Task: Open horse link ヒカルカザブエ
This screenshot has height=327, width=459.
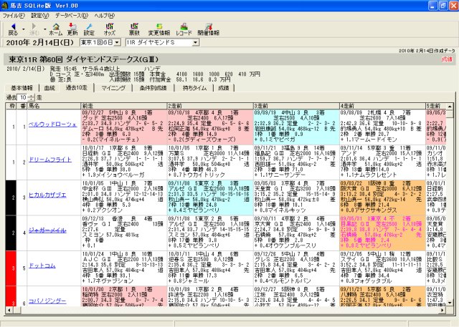Action: (47, 195)
